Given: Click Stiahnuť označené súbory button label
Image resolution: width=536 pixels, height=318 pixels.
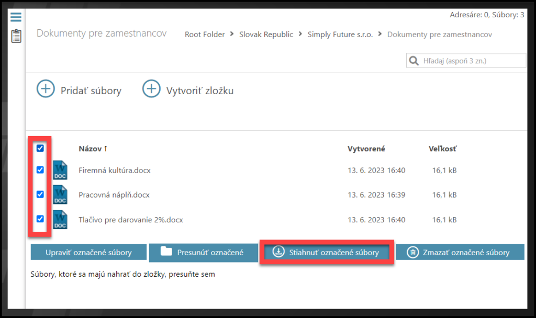Looking at the screenshot, I should [x=334, y=253].
